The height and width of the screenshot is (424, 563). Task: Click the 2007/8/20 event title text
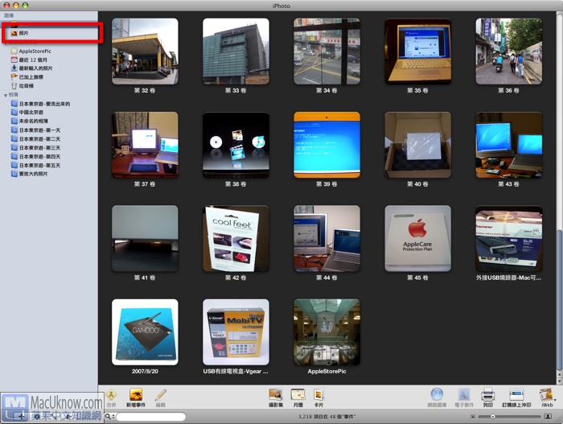click(x=145, y=371)
